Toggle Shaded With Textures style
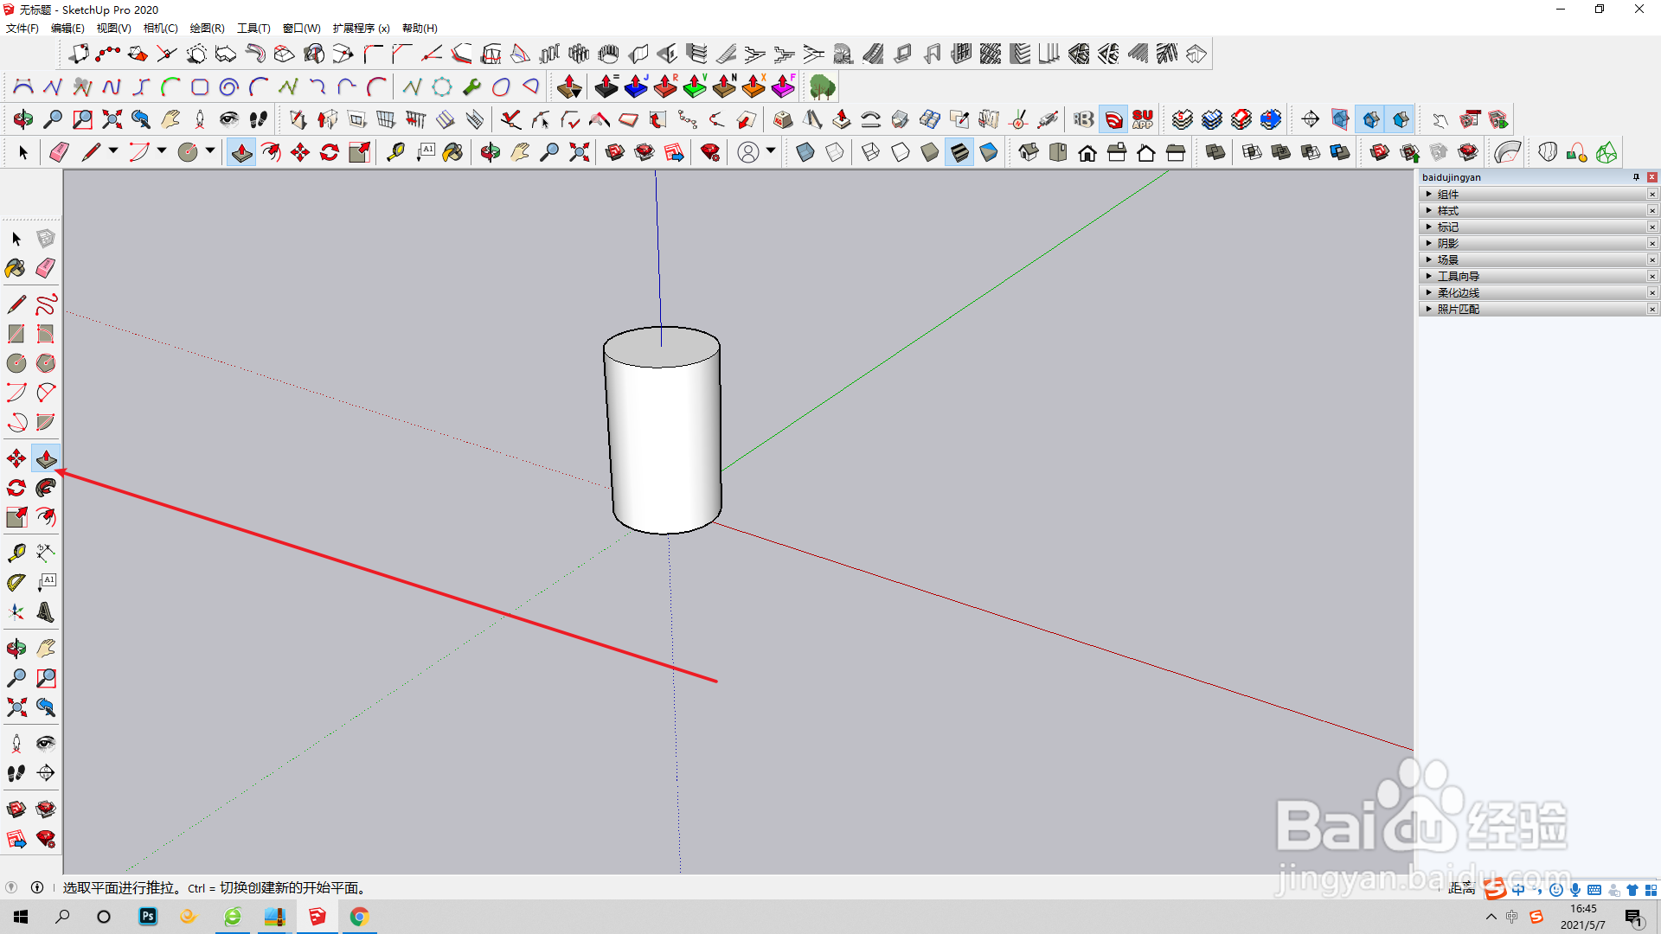 (x=959, y=153)
